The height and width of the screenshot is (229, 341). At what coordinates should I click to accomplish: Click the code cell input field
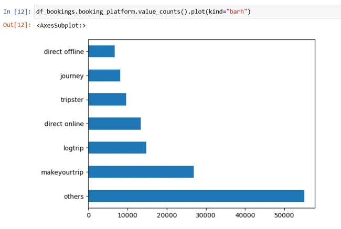pos(187,12)
